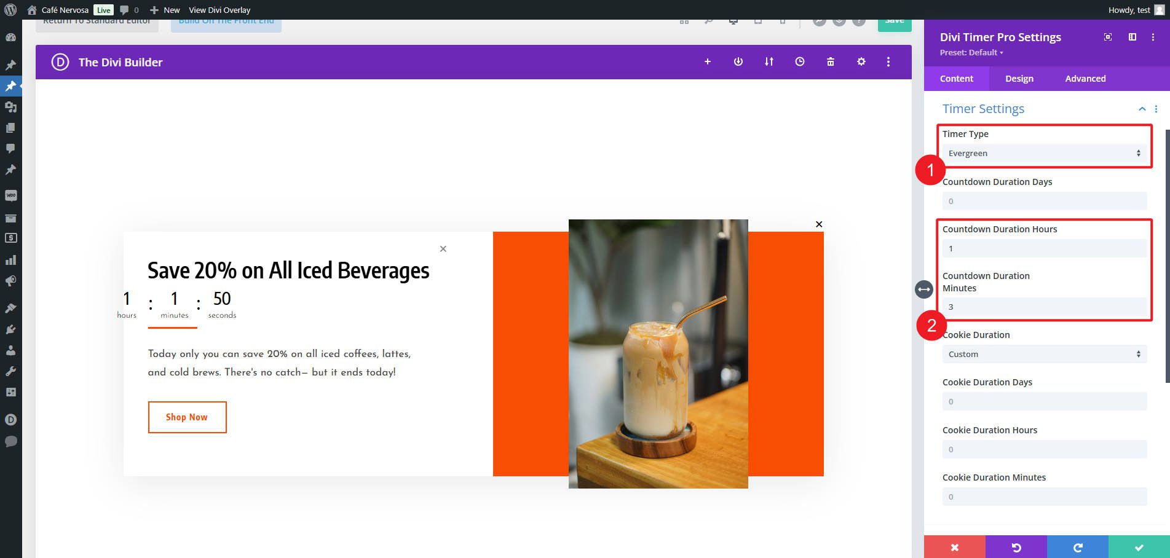This screenshot has height=558, width=1170.
Task: Open the Preset: Default dropdown
Action: click(x=971, y=52)
